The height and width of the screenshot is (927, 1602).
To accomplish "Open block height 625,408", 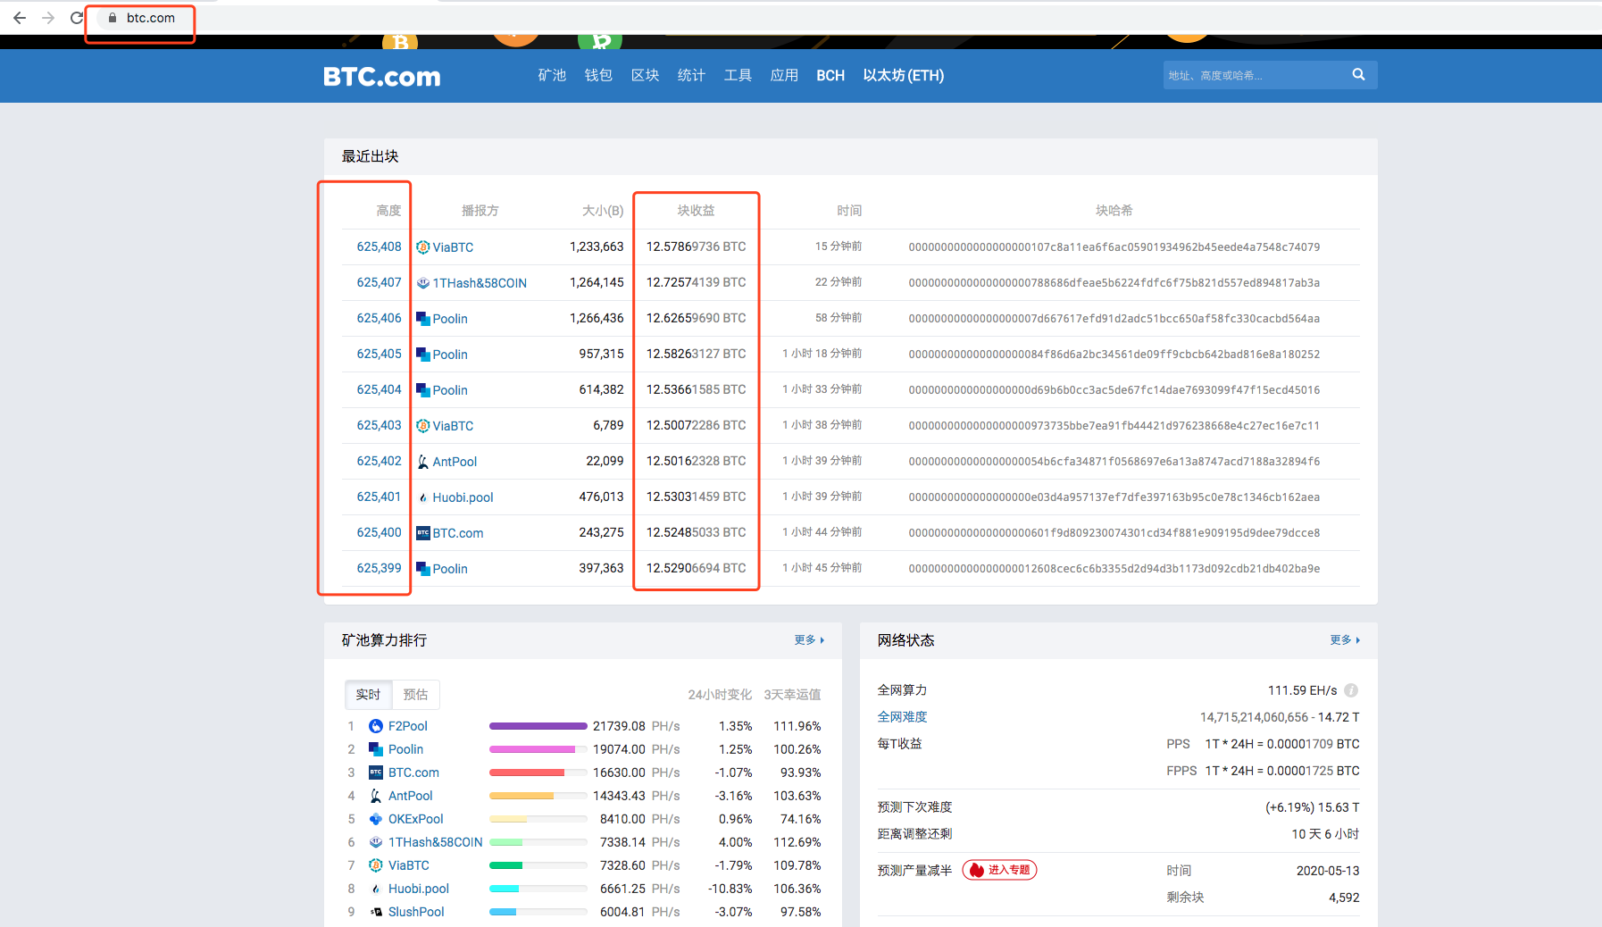I will pos(380,246).
